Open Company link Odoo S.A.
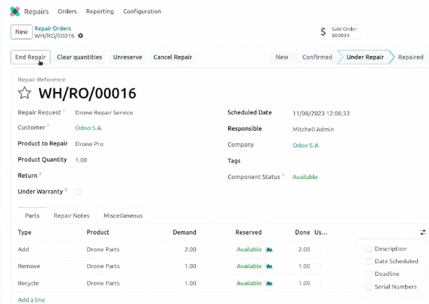429x304 pixels. [306, 145]
